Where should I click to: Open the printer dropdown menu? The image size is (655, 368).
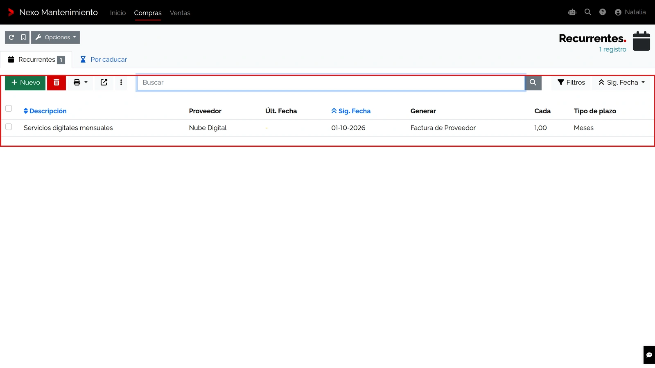tap(80, 83)
